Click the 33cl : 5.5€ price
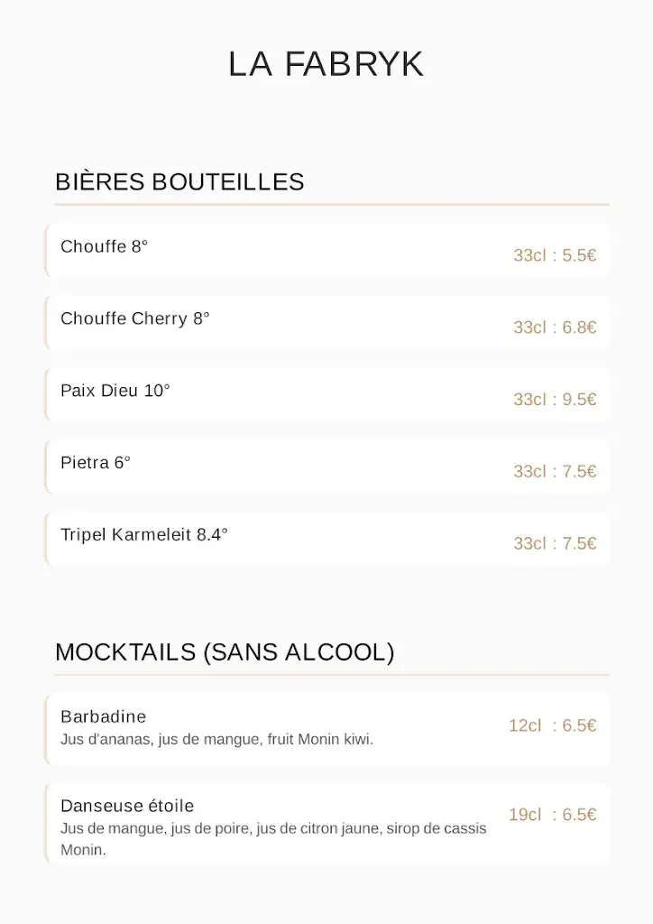653x924 pixels. pyautogui.click(x=555, y=255)
